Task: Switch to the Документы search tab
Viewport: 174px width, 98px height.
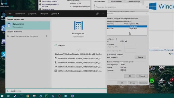Action: [x=33, y=14]
